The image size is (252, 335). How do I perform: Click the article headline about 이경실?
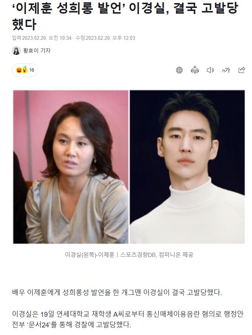[x=125, y=16]
